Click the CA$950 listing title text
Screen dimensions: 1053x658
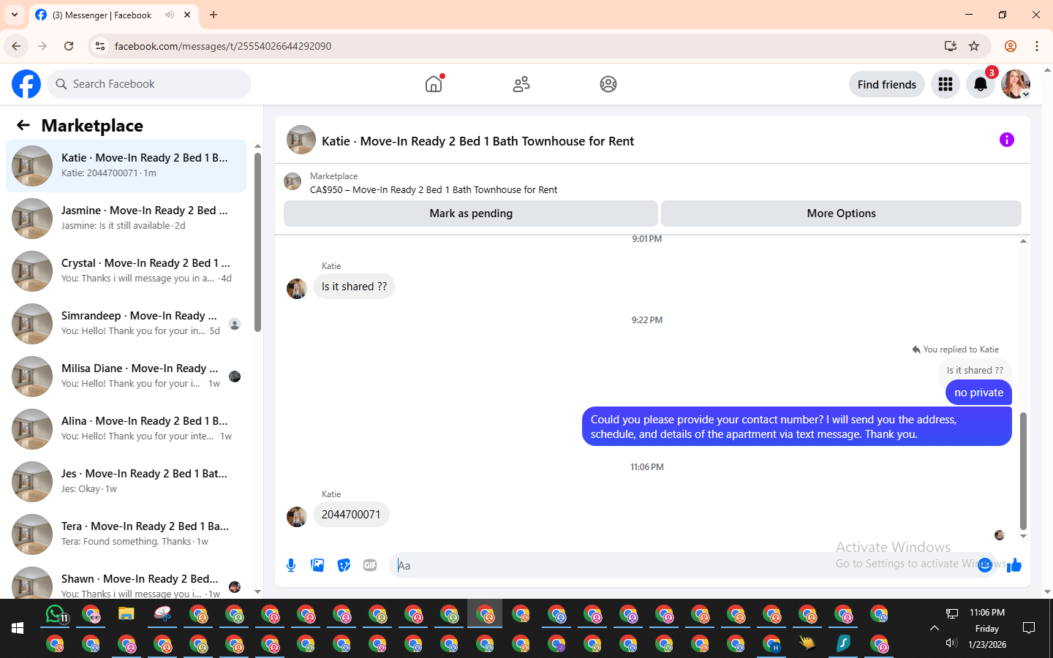point(434,190)
